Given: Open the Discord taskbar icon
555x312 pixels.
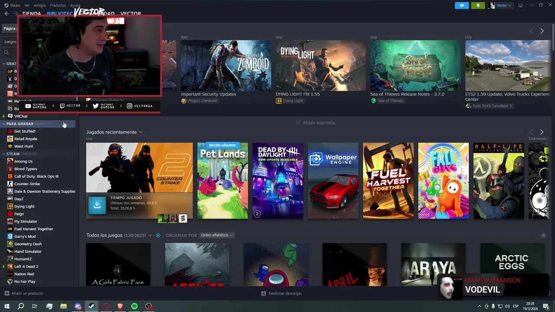Looking at the screenshot, I should (x=78, y=306).
